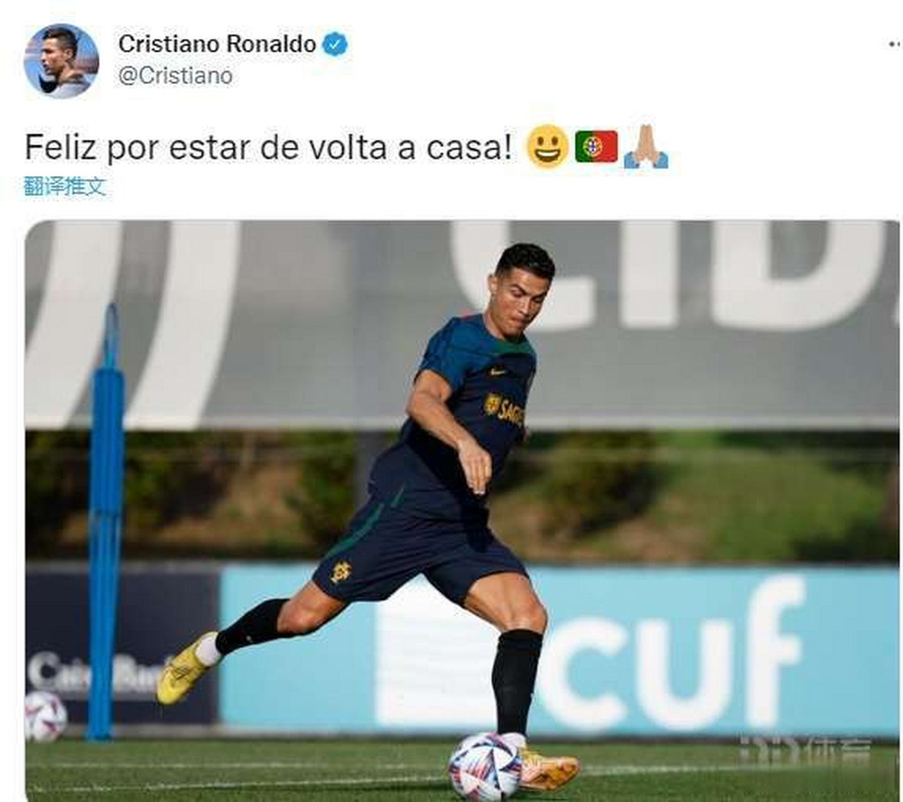Open the tweet author's profile avatar
This screenshot has height=802, width=903.
click(x=61, y=61)
